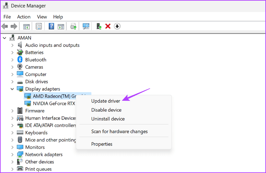Click the Display adapters category icon
This screenshot has width=266, height=173.
click(20, 89)
